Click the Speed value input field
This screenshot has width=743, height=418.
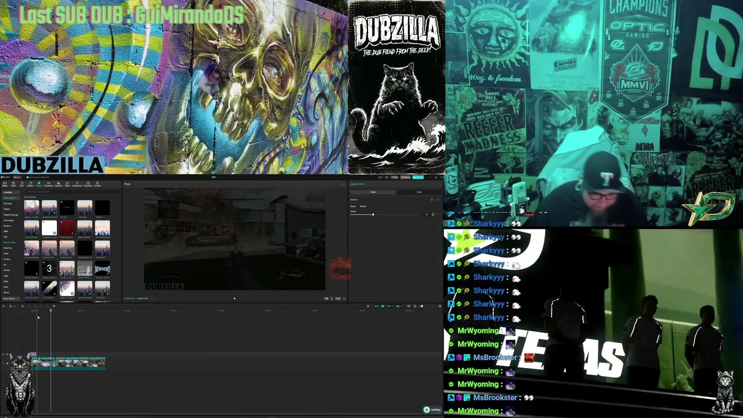(427, 214)
